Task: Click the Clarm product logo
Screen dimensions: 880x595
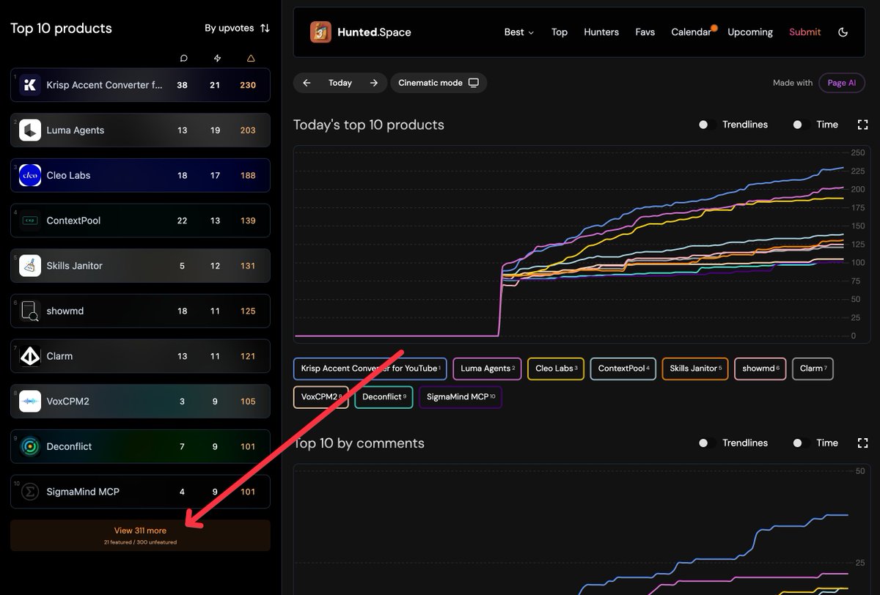Action: 30,356
